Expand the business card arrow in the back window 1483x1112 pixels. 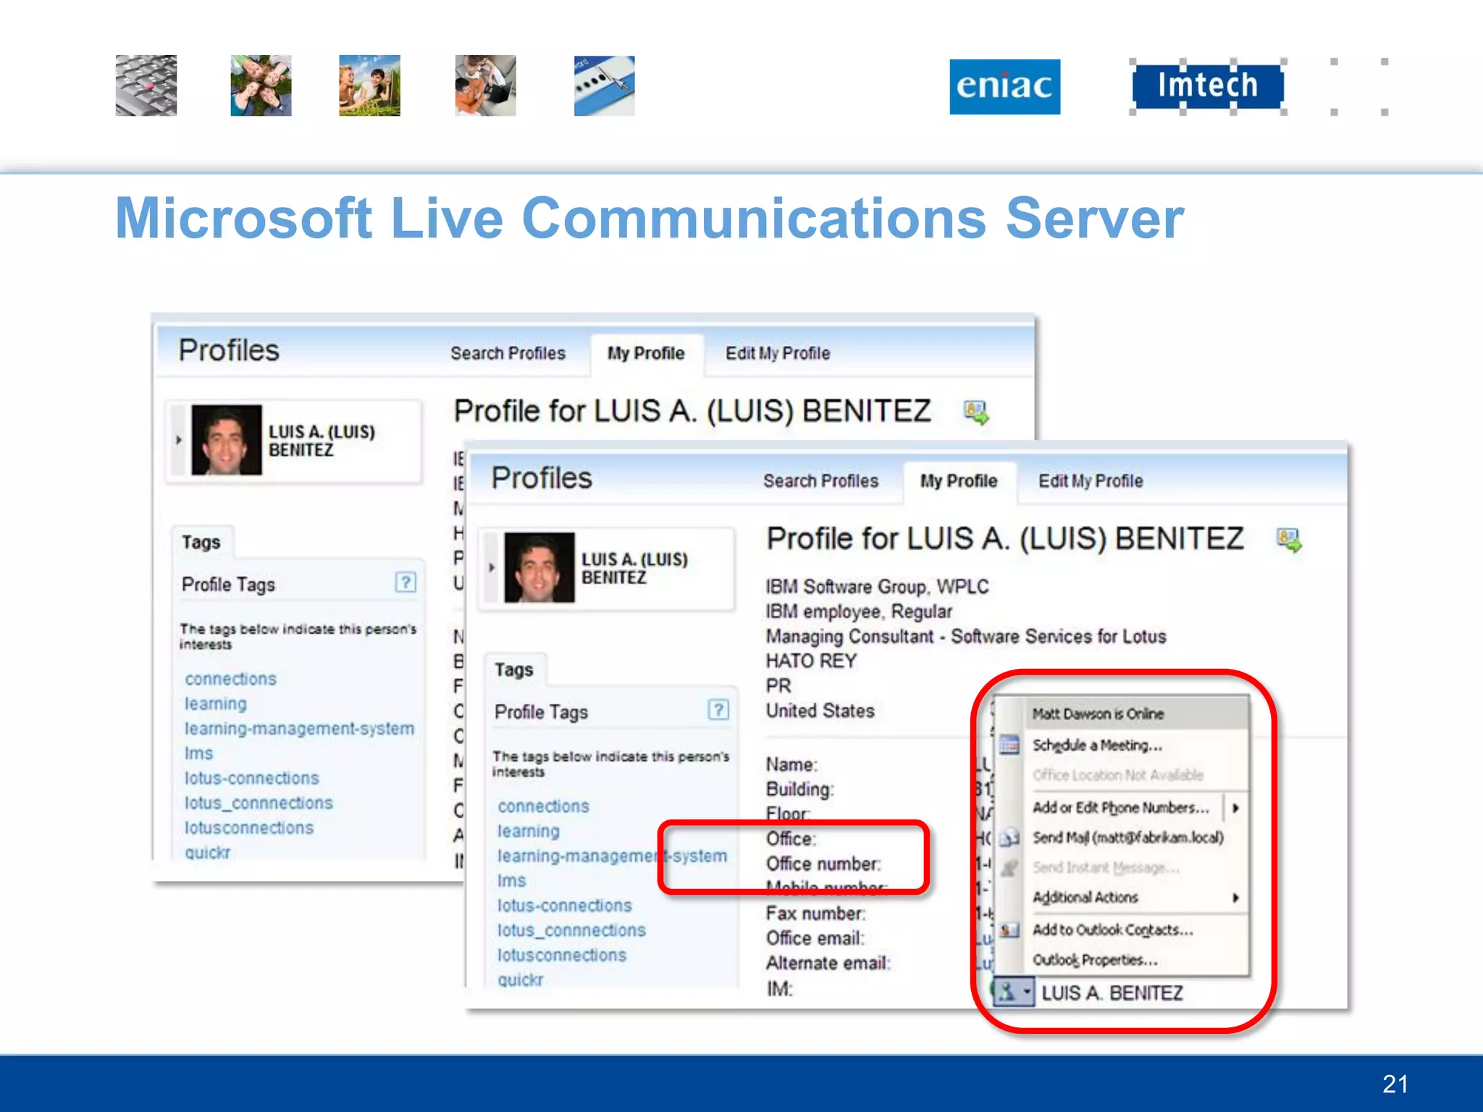pos(178,440)
